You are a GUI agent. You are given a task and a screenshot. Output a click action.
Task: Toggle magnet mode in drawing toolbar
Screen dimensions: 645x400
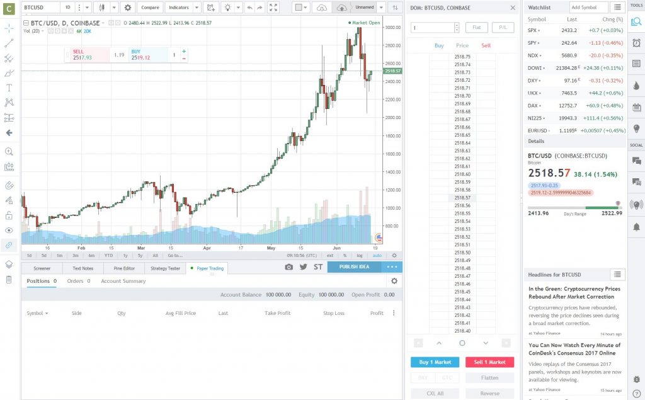click(9, 186)
